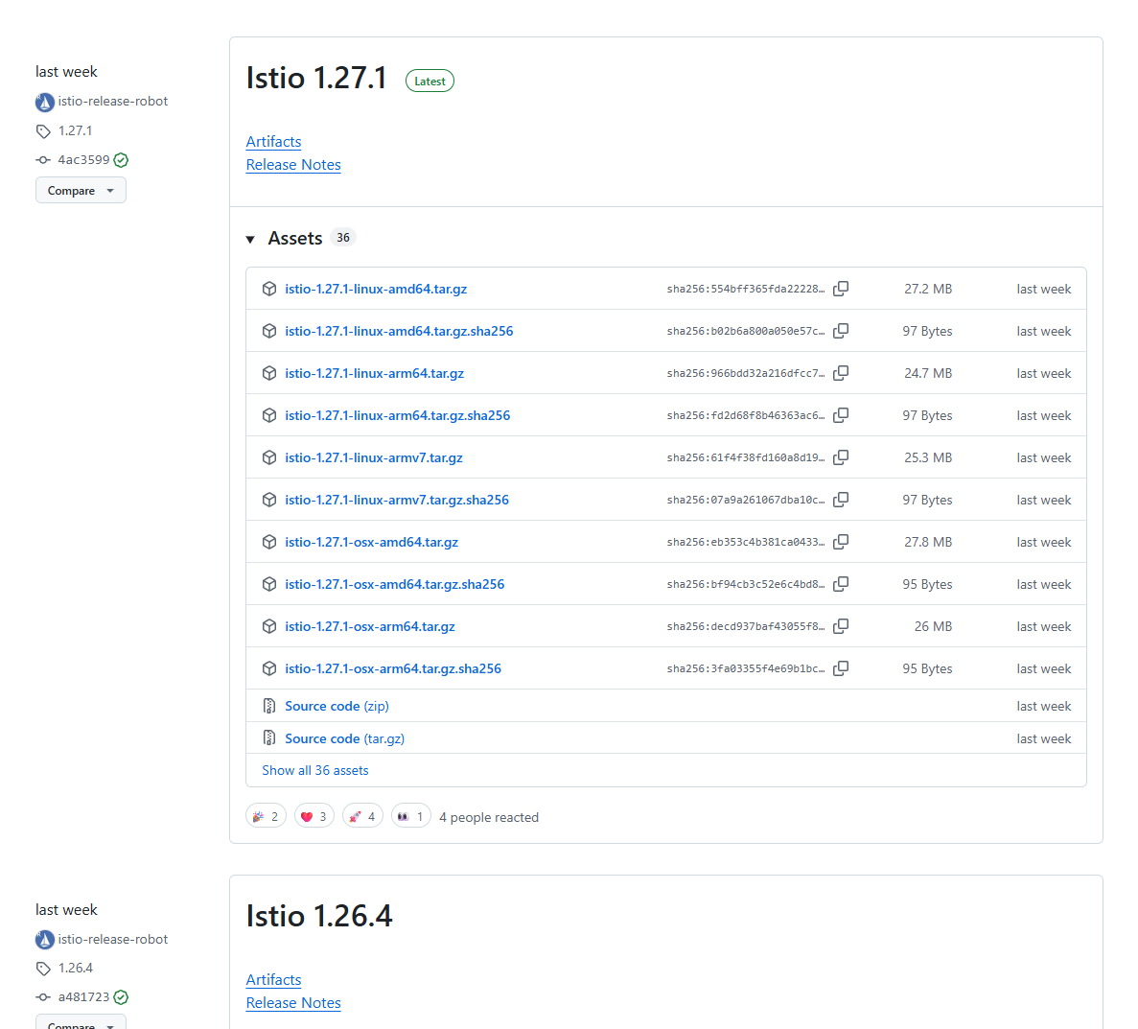Screen dimensions: 1138x1029
Task: Click package icon beside istio-1.27.1-linux-armv7.tar.gz
Action: (269, 456)
